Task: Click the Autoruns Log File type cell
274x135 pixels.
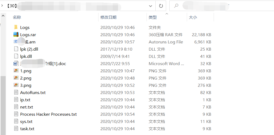Action: [x=166, y=42]
